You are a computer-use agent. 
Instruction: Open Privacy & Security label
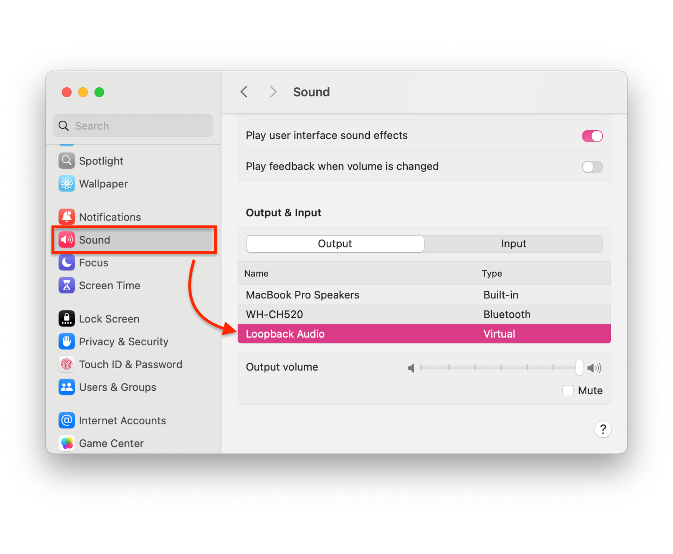click(x=124, y=342)
